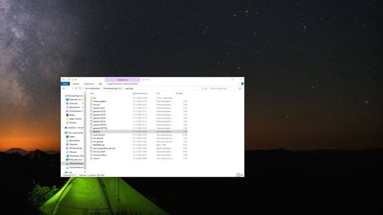
Task: Select the general (МГТС) file icon
Action: [x=92, y=125]
